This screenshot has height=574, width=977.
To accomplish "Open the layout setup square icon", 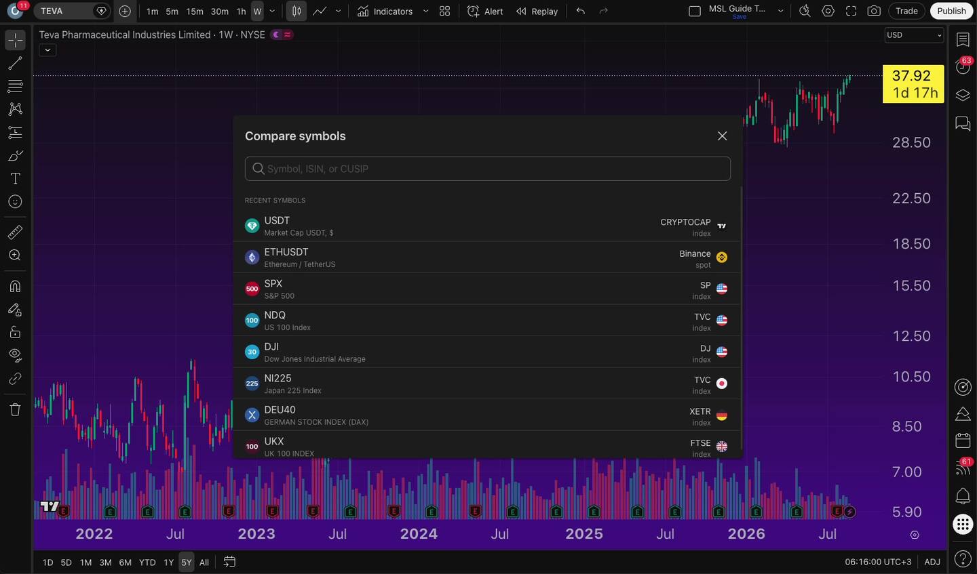I will (695, 12).
